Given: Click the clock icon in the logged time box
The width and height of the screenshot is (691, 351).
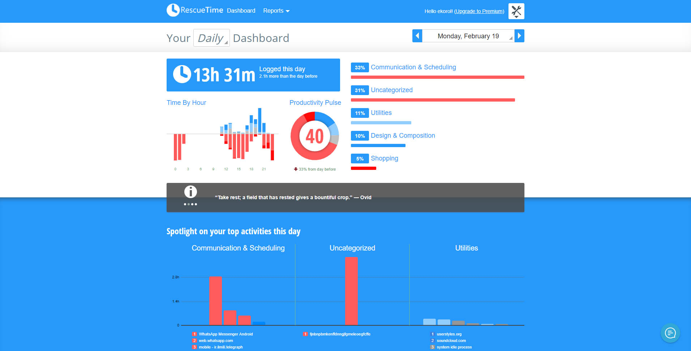Looking at the screenshot, I should [182, 74].
